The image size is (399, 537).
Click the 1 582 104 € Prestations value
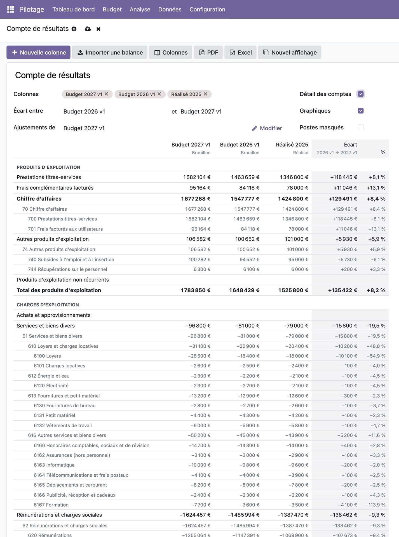click(197, 177)
